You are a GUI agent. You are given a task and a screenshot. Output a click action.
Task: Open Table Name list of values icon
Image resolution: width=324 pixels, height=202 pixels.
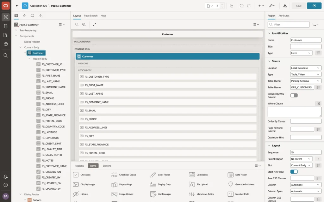pos(318,87)
